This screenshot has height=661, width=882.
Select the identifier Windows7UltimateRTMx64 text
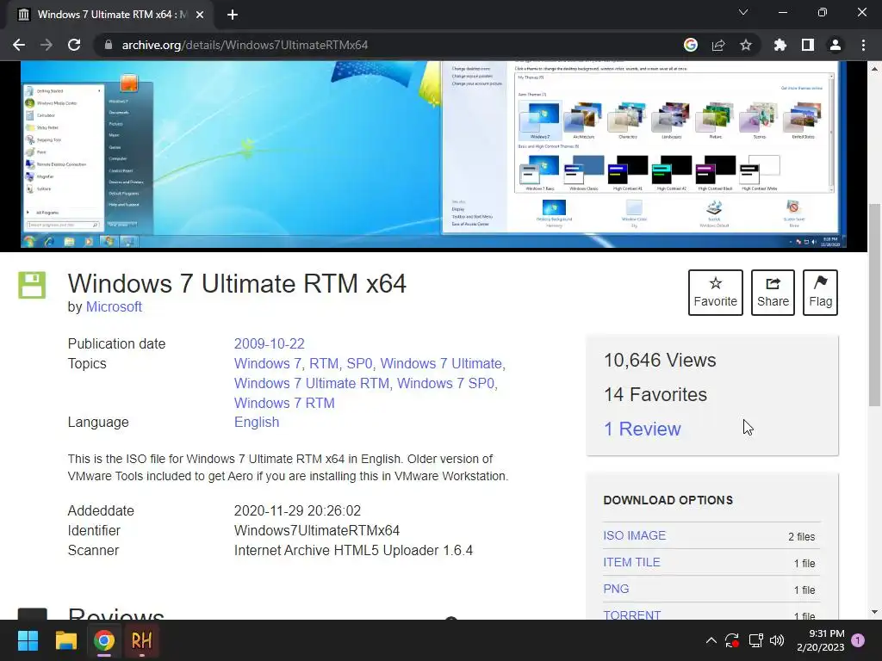tap(317, 530)
